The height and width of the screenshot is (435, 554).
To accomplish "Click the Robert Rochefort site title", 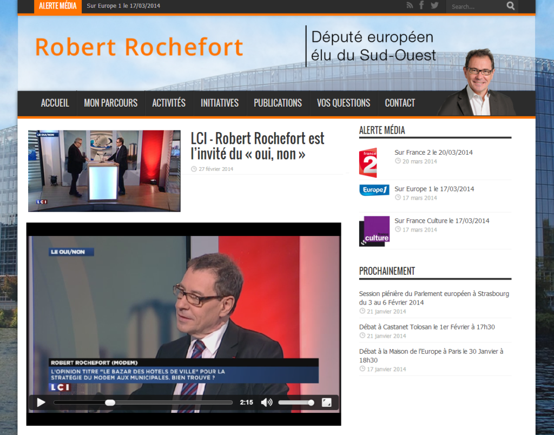I will pos(139,47).
